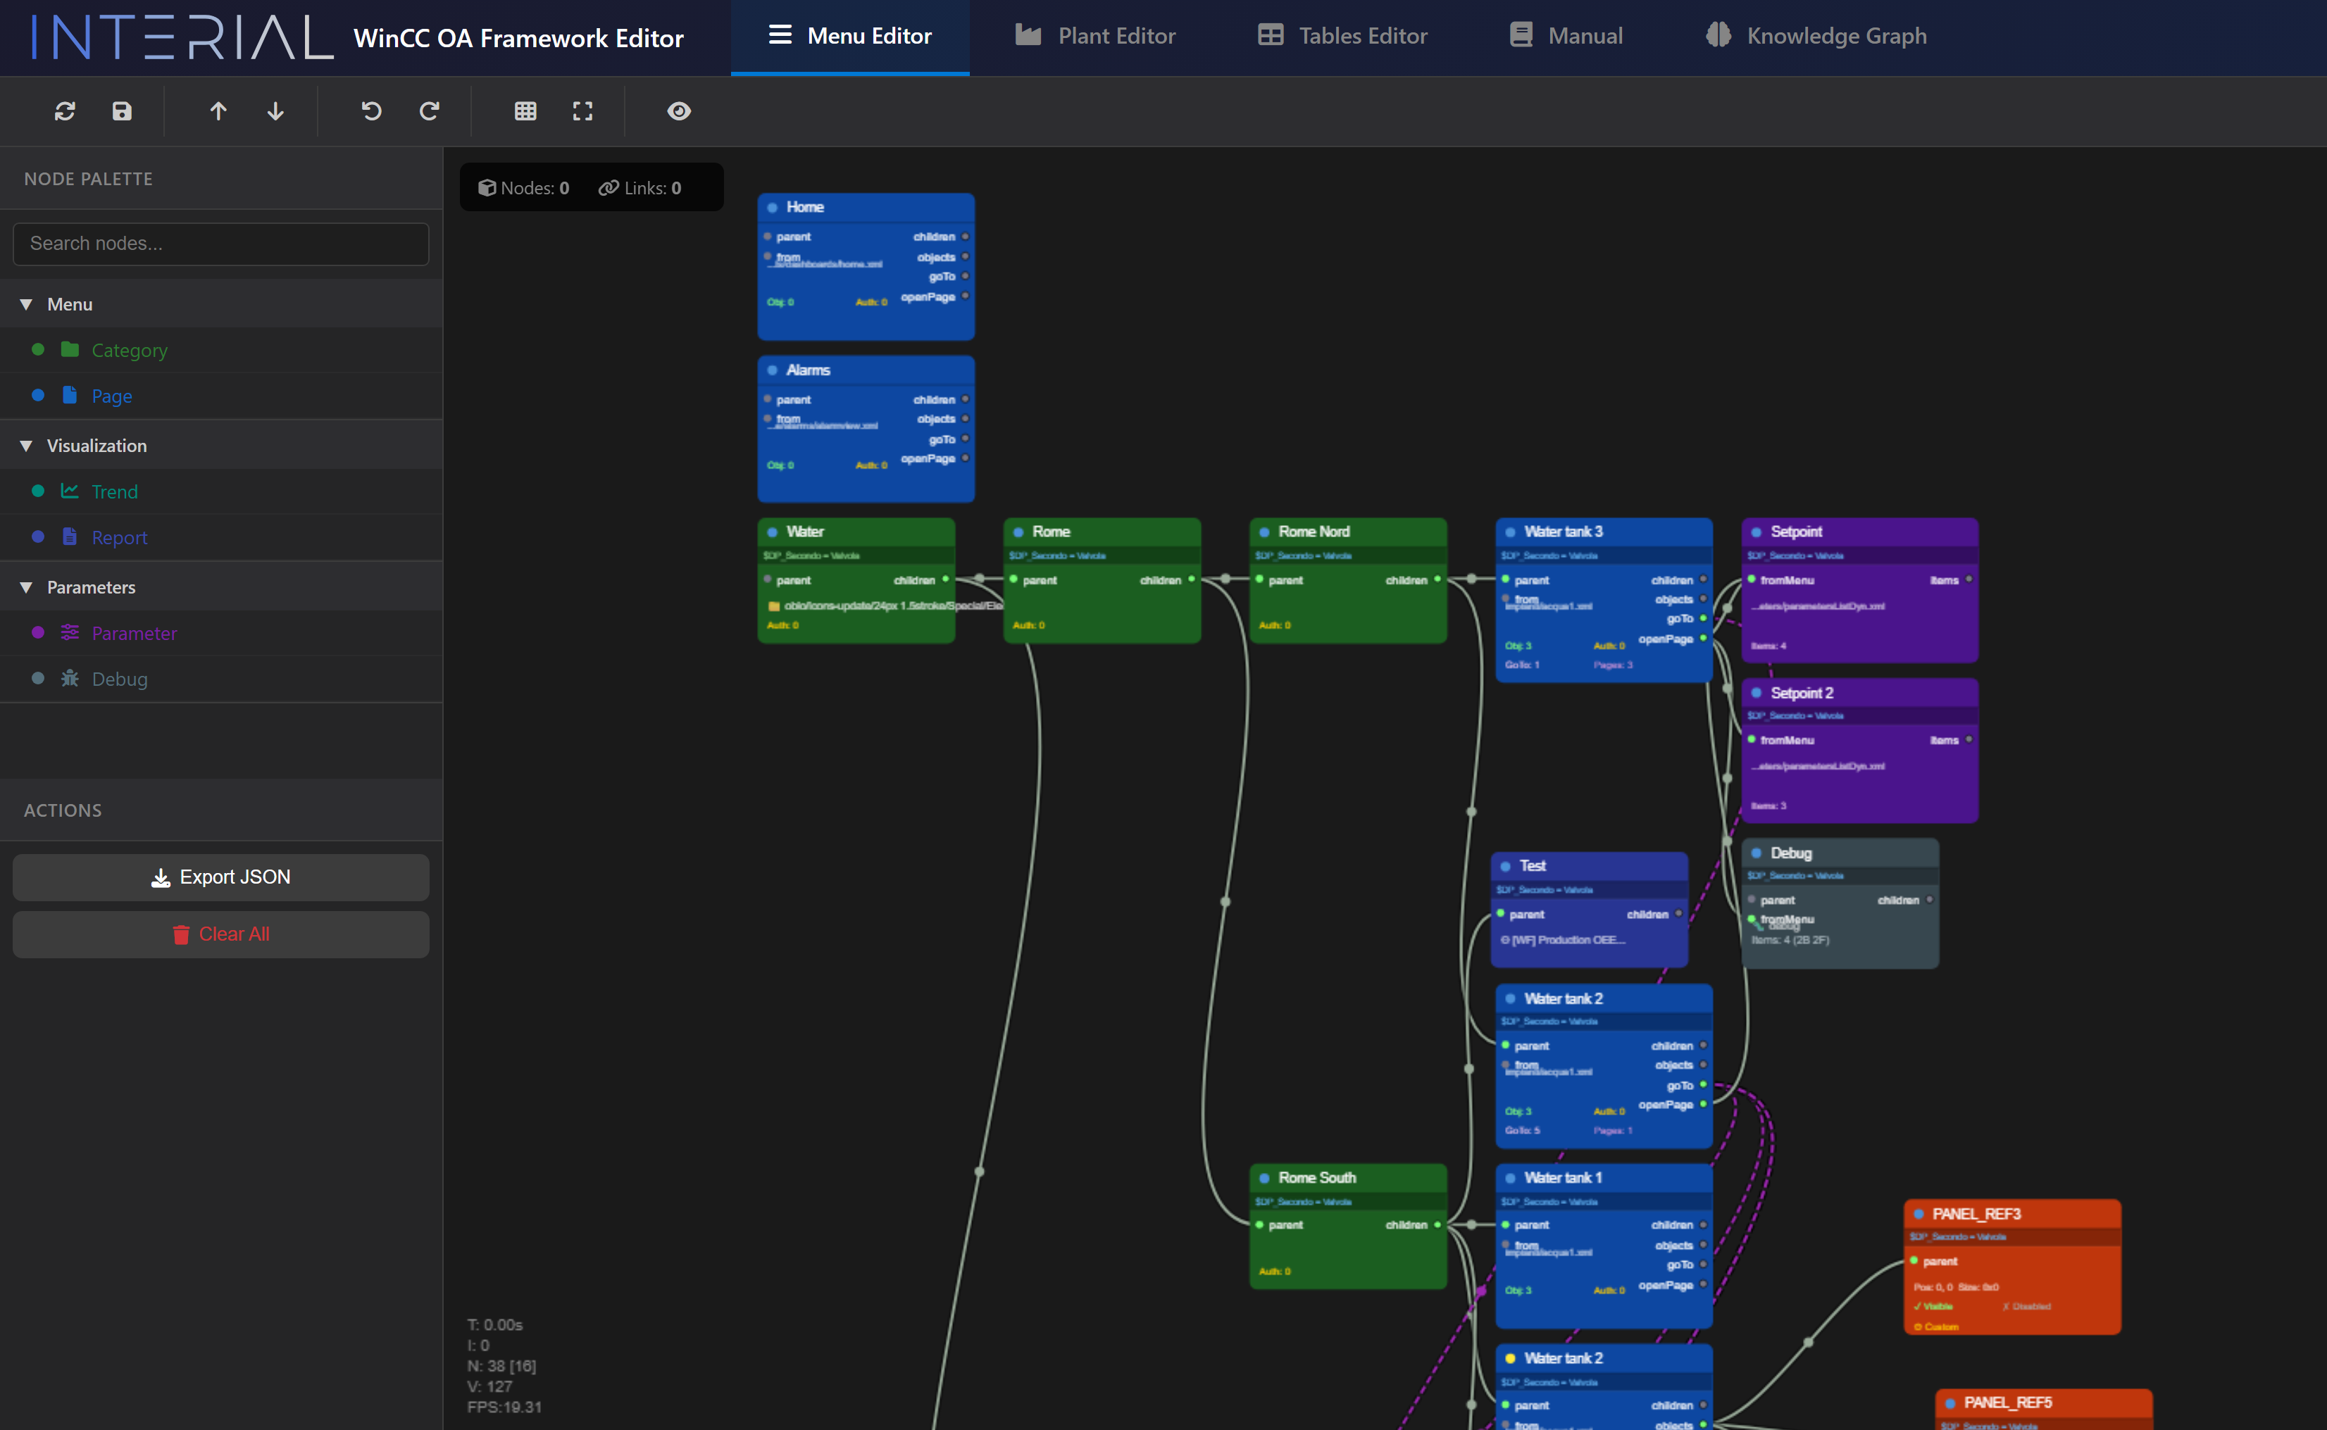2327x1430 pixels.
Task: Click the fullscreen icon in the toolbar
Action: tap(582, 111)
